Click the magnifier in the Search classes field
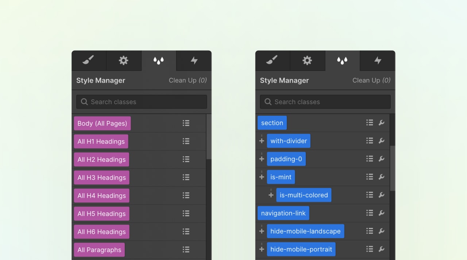 84,102
